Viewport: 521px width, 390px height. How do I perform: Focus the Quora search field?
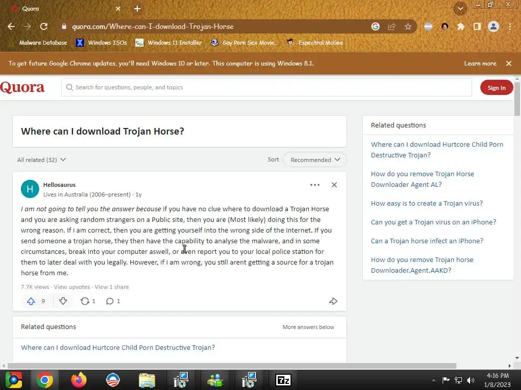click(267, 87)
